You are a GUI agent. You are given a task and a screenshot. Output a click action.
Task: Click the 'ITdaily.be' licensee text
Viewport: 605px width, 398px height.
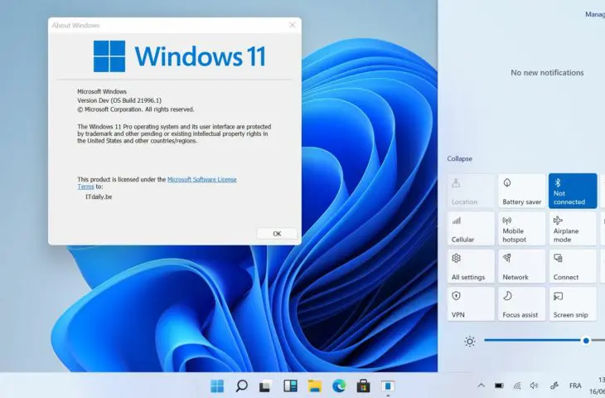[99, 197]
